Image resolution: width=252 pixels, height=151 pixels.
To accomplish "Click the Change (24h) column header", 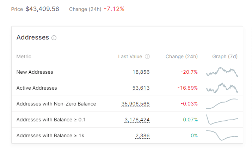I will click(182, 56).
